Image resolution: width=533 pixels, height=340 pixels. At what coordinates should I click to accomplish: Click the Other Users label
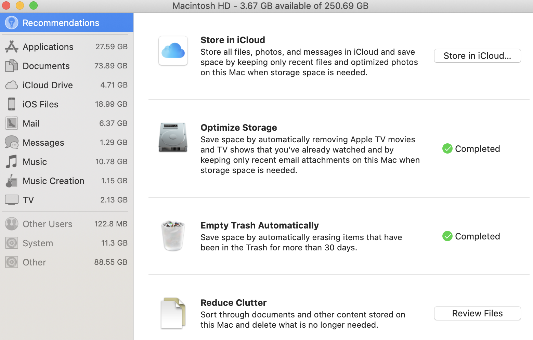[x=48, y=224]
